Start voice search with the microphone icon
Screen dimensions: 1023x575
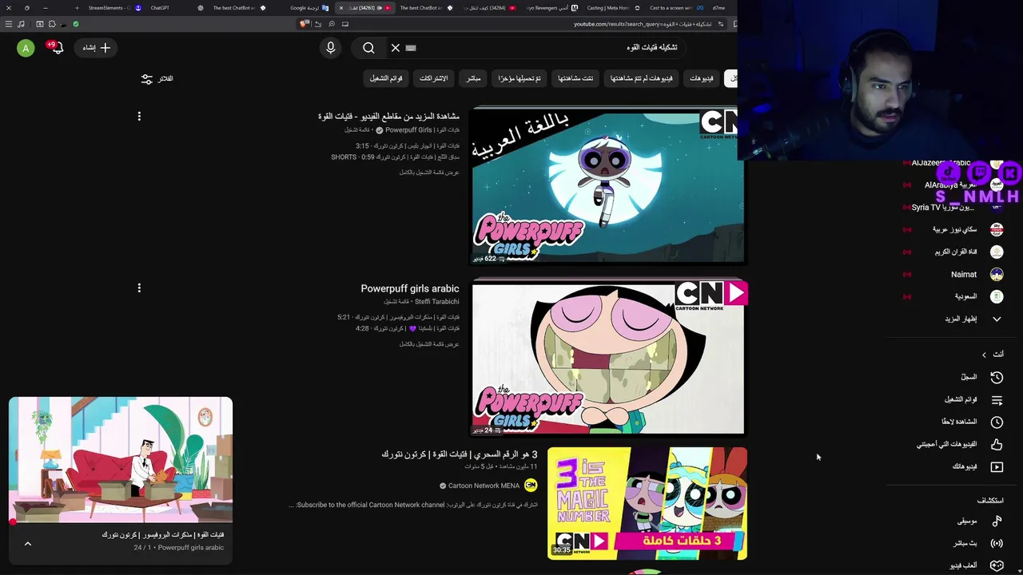click(330, 48)
